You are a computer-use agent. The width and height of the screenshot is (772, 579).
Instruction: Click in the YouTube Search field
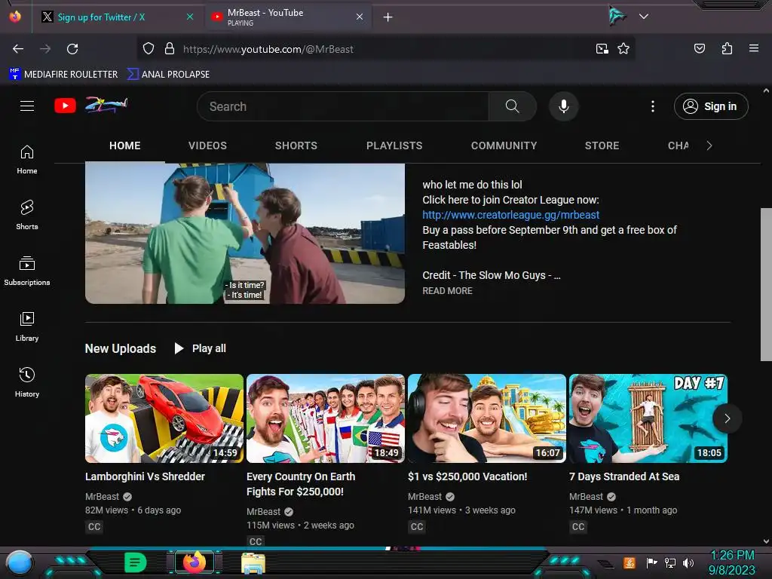tap(343, 106)
